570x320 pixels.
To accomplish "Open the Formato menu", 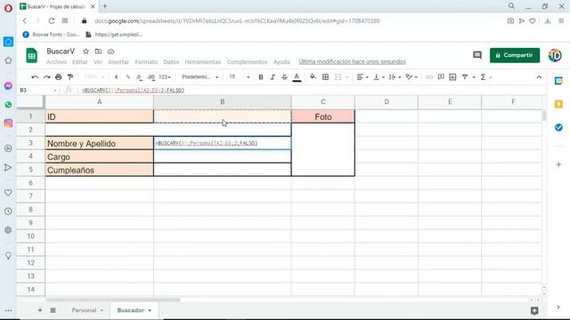I will coord(146,62).
